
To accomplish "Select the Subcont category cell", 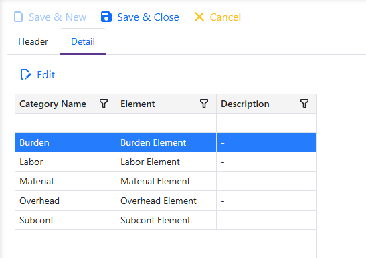I will coord(66,220).
